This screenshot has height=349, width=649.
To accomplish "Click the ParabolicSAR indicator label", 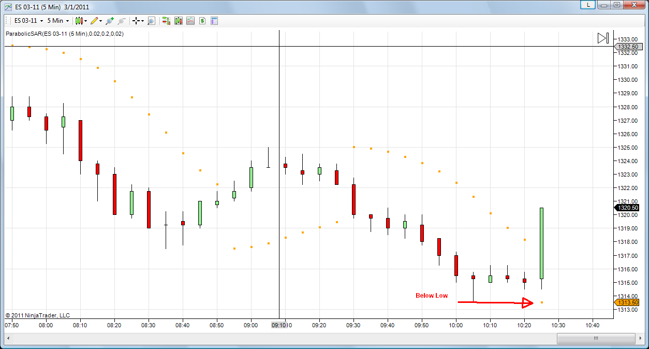I will point(64,34).
